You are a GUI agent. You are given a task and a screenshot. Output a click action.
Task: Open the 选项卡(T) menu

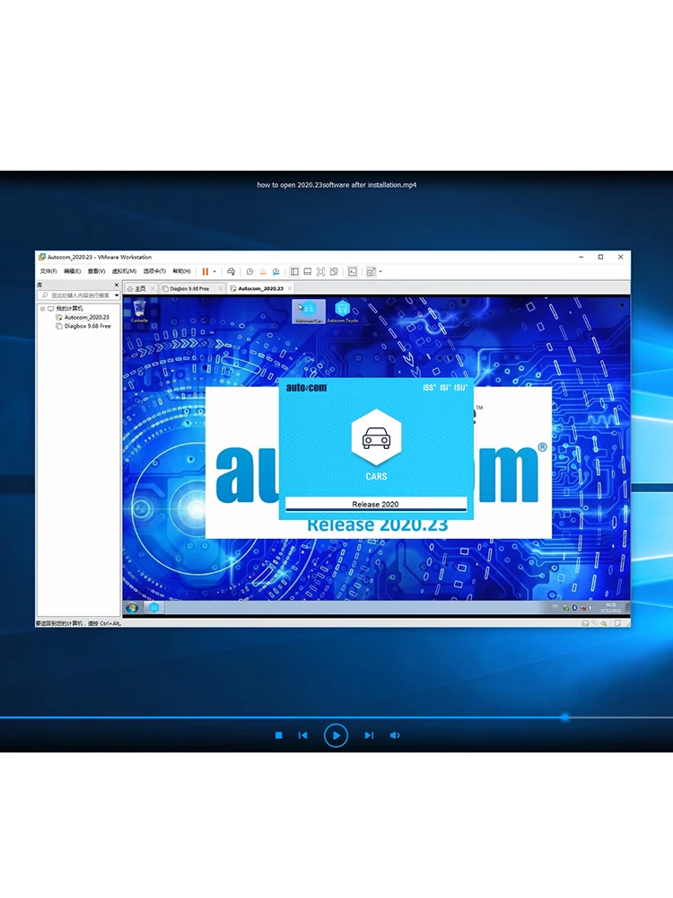tap(154, 271)
